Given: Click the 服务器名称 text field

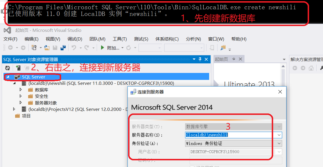Looking at the screenshot, I should pyautogui.click(x=230, y=135).
